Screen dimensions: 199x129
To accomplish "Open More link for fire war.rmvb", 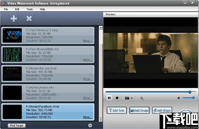I will tap(88, 79).
